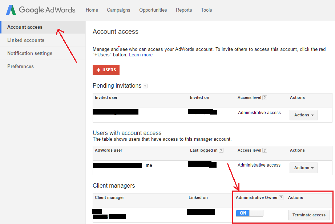This screenshot has width=335, height=224.
Task: Click the Linked on column header
Action: point(198,197)
